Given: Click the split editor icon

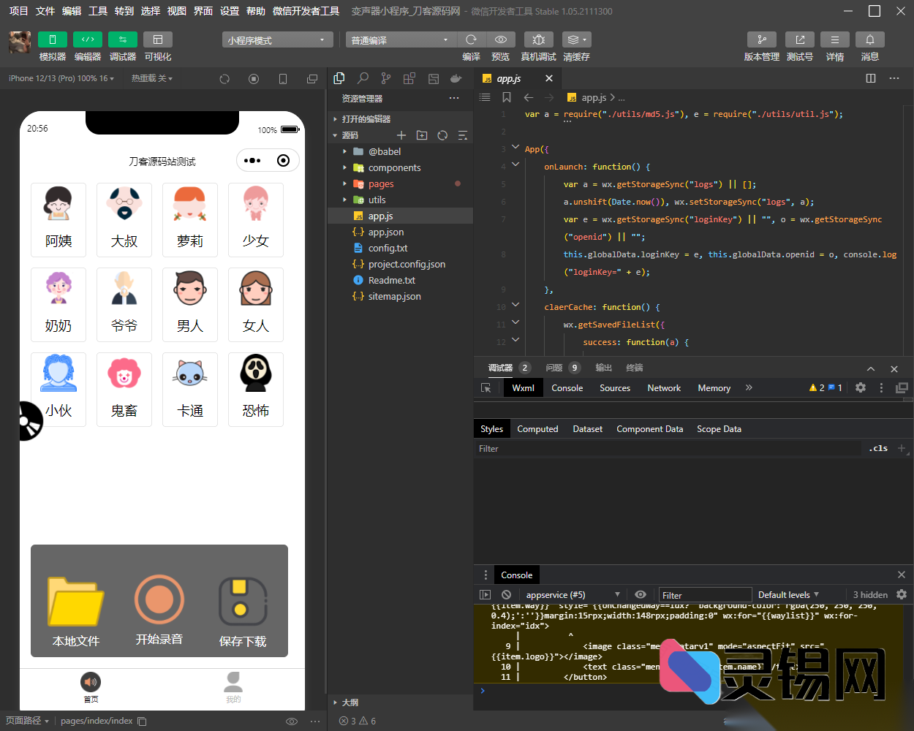Looking at the screenshot, I should point(871,78).
